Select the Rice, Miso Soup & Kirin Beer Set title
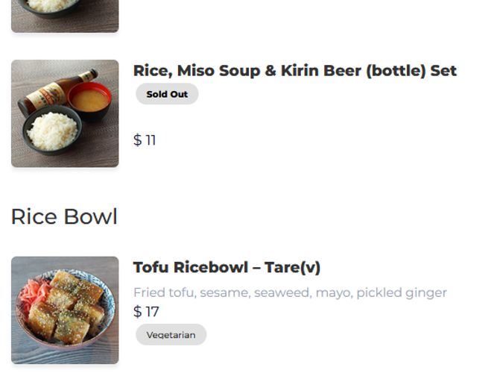Image resolution: width=497 pixels, height=373 pixels. 294,71
